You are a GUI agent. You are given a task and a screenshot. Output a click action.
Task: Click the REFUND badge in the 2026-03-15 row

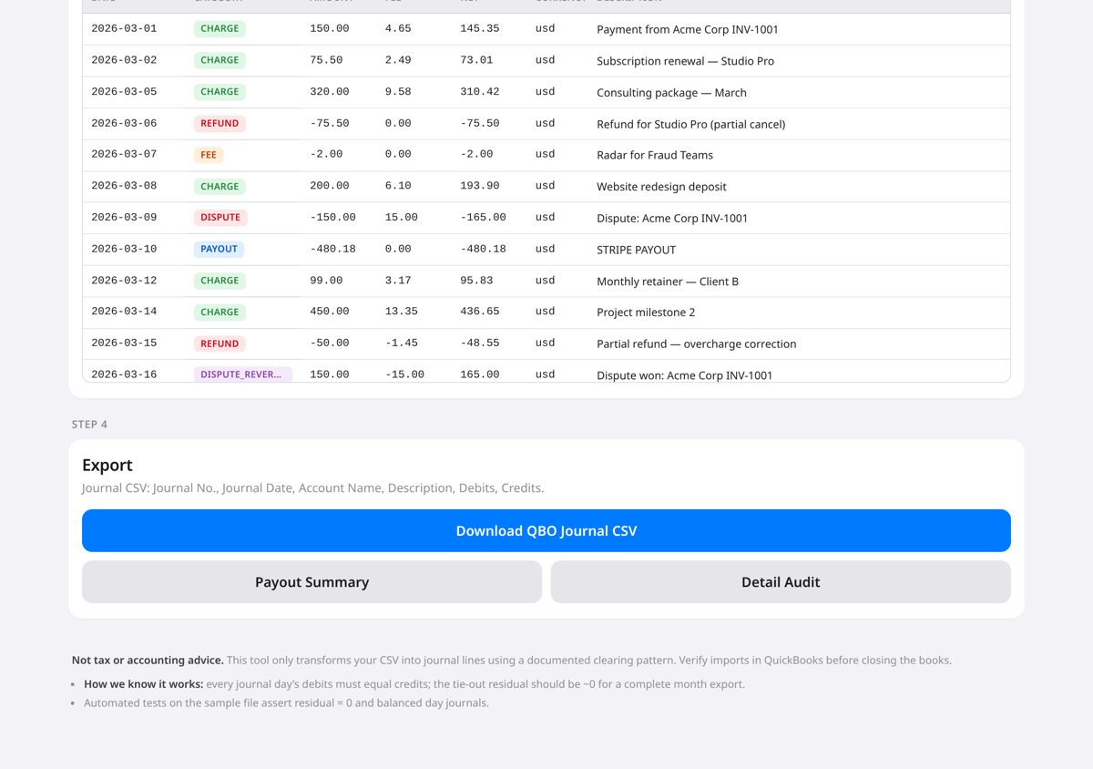coord(220,343)
